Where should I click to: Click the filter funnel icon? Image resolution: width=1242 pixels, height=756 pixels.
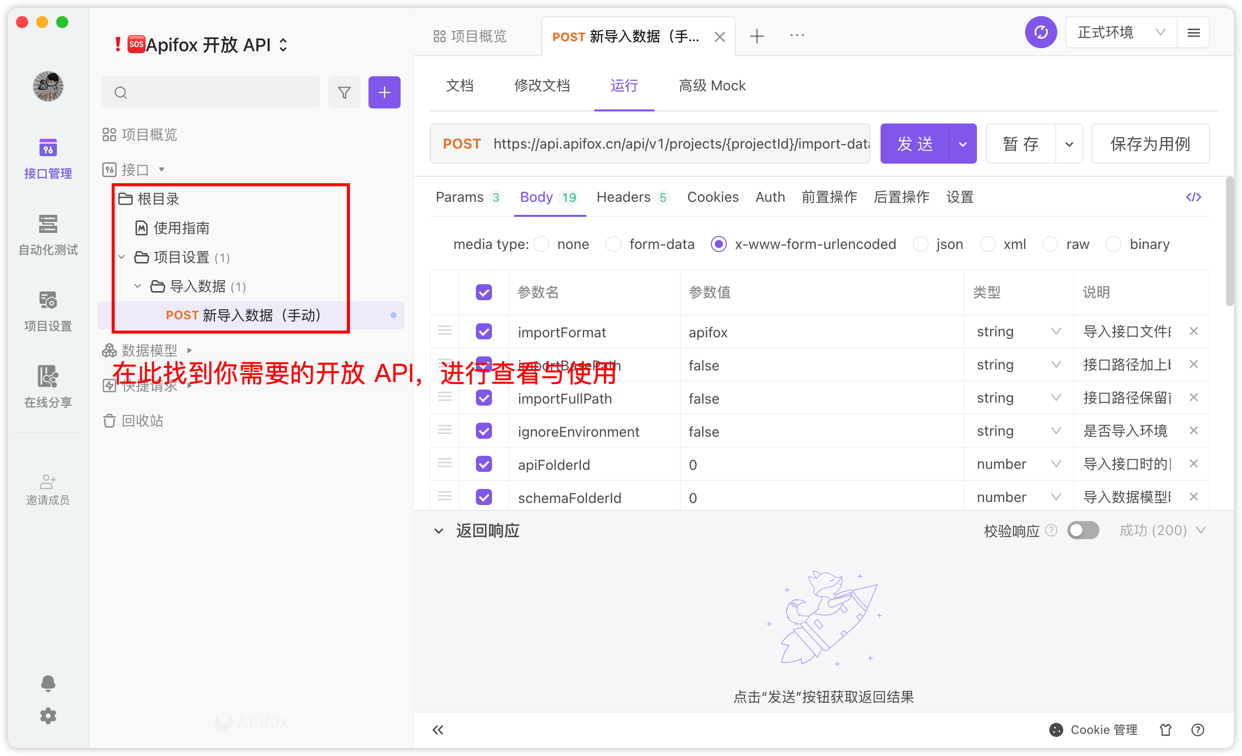[x=344, y=92]
